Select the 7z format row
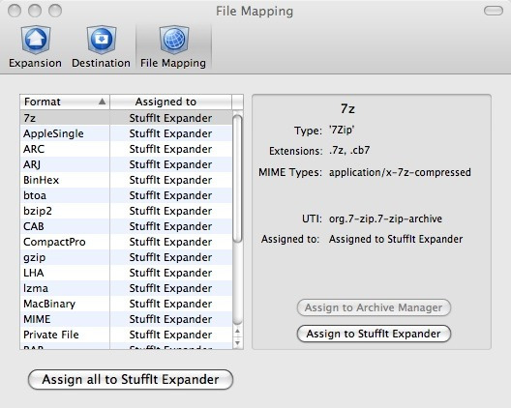Image resolution: width=511 pixels, height=408 pixels. click(126, 118)
